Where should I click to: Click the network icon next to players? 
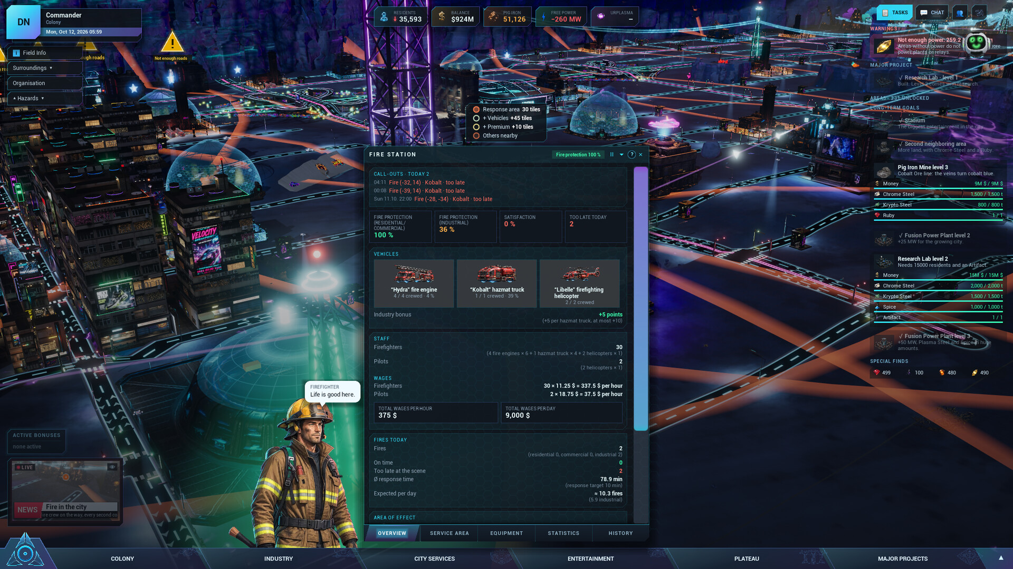(x=979, y=13)
